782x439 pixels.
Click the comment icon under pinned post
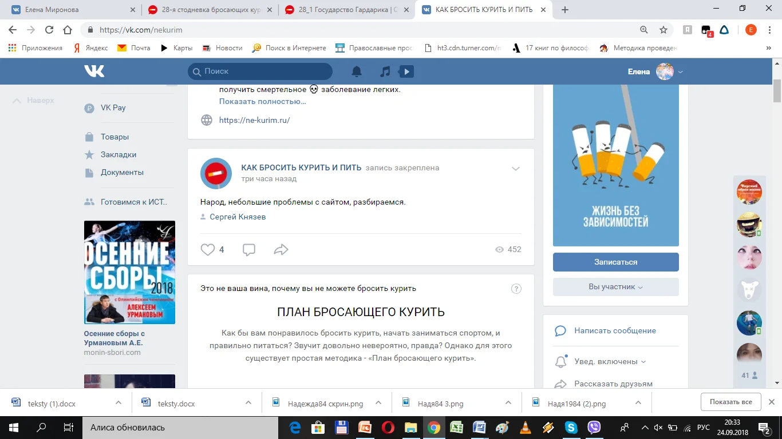tap(248, 250)
